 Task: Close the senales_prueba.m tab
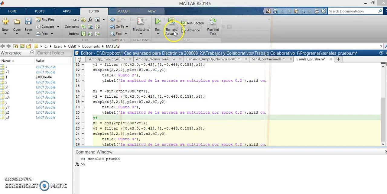pos(330,59)
